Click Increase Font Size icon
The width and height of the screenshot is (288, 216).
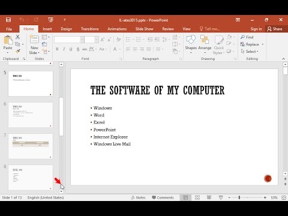coord(103,40)
